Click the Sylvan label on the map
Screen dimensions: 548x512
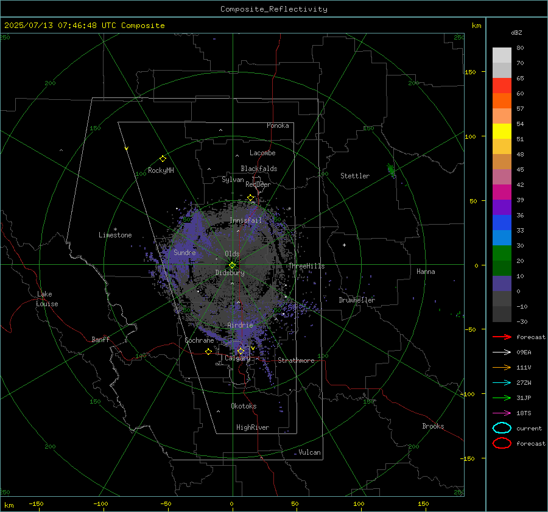click(x=233, y=180)
